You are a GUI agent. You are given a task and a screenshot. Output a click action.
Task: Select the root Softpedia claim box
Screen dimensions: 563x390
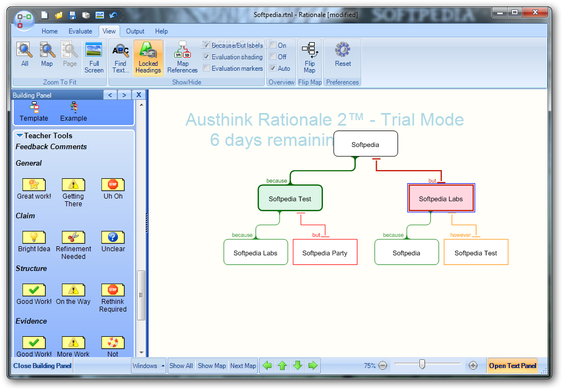(366, 144)
